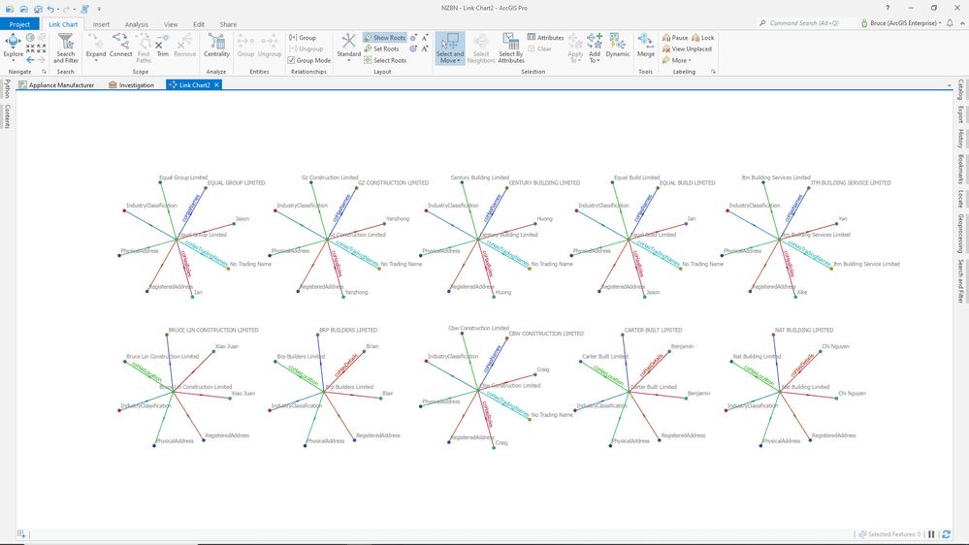Open the Catalog side pane
Image resolution: width=969 pixels, height=545 pixels.
(x=961, y=89)
